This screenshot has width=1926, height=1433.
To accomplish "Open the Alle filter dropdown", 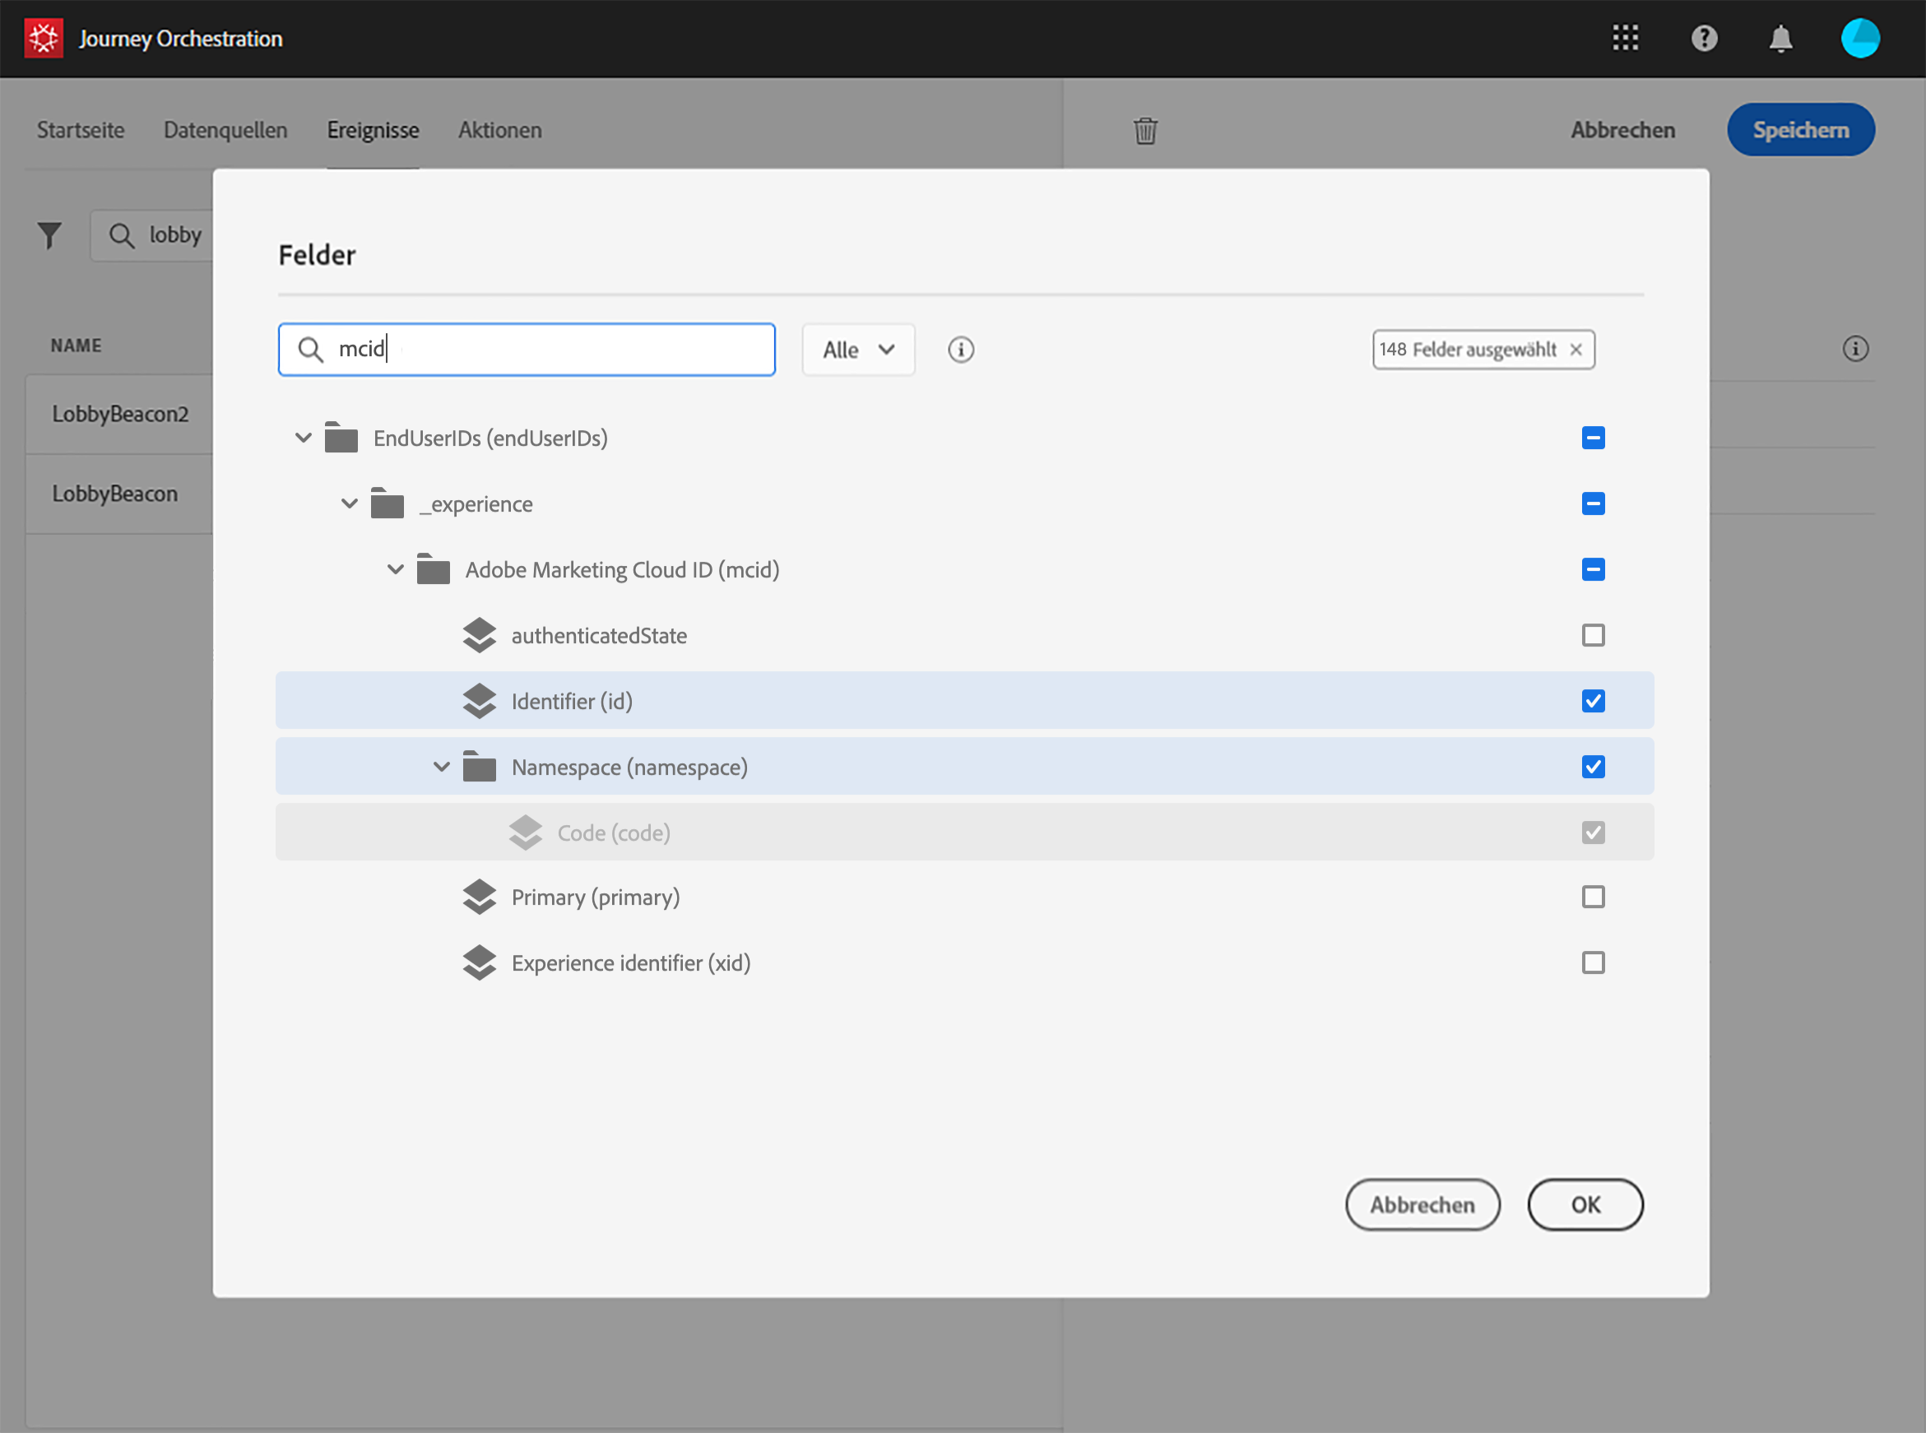I will [x=857, y=350].
